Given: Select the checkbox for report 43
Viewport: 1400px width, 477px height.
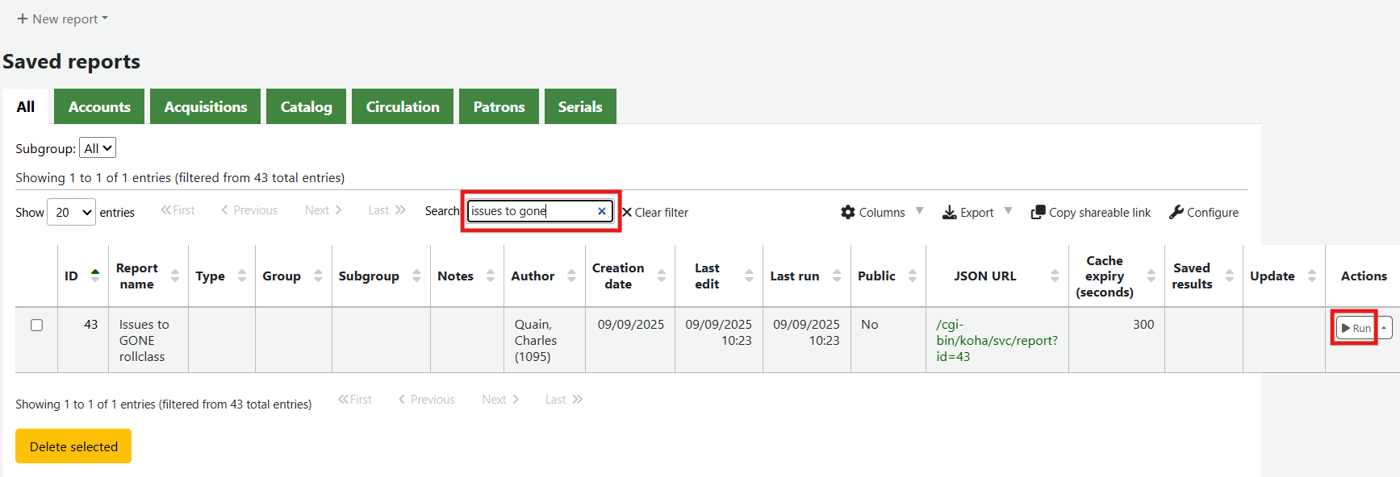Looking at the screenshot, I should (x=36, y=325).
